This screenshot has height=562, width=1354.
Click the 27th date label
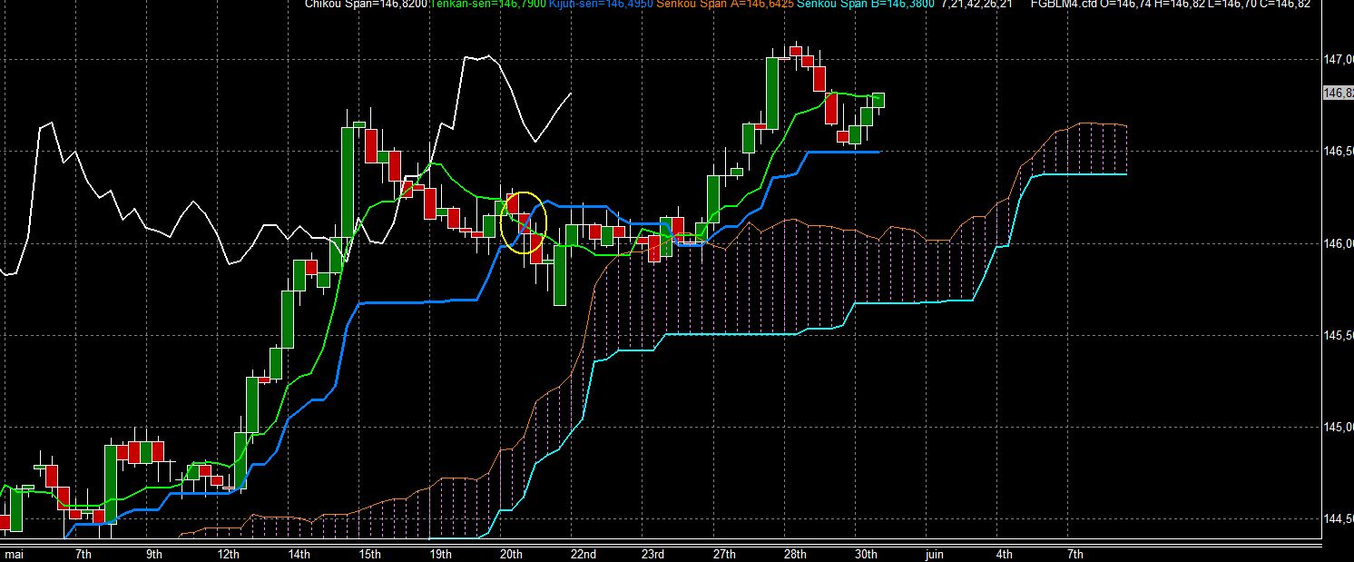(724, 554)
